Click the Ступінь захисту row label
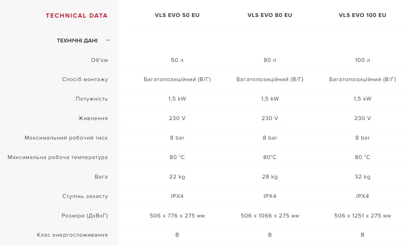Viewport: 407px width, 247px height. click(x=85, y=196)
